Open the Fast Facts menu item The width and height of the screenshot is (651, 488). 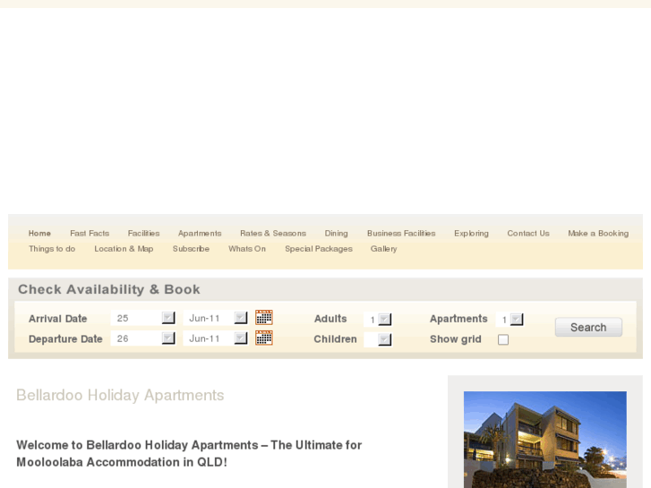(x=90, y=234)
